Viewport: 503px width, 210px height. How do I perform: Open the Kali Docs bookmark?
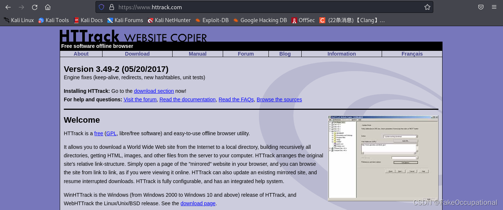tap(88, 20)
